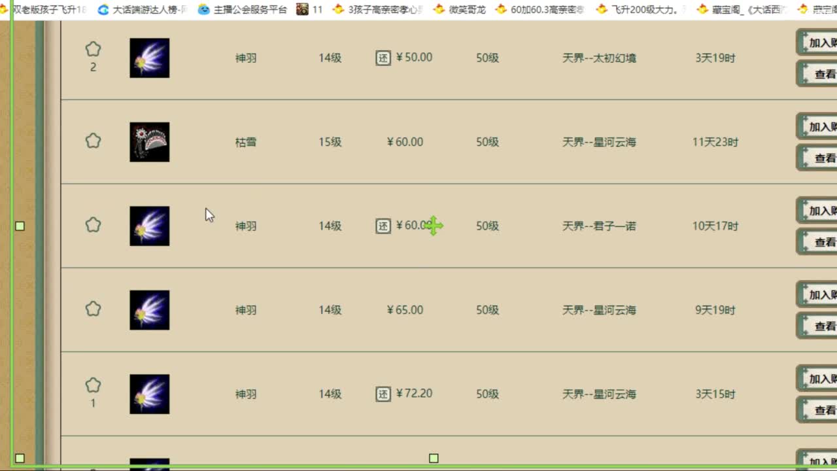This screenshot has height=471, width=837.
Task: Open the bookmark labeled 11
Action: tap(310, 10)
